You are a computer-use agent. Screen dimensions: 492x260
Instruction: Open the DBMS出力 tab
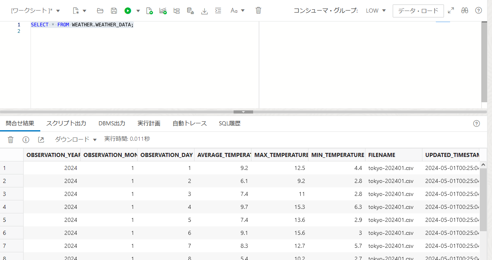(112, 123)
